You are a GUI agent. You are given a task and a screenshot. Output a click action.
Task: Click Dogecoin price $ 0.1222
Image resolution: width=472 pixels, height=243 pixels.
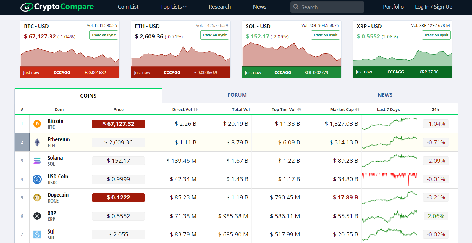(x=118, y=197)
